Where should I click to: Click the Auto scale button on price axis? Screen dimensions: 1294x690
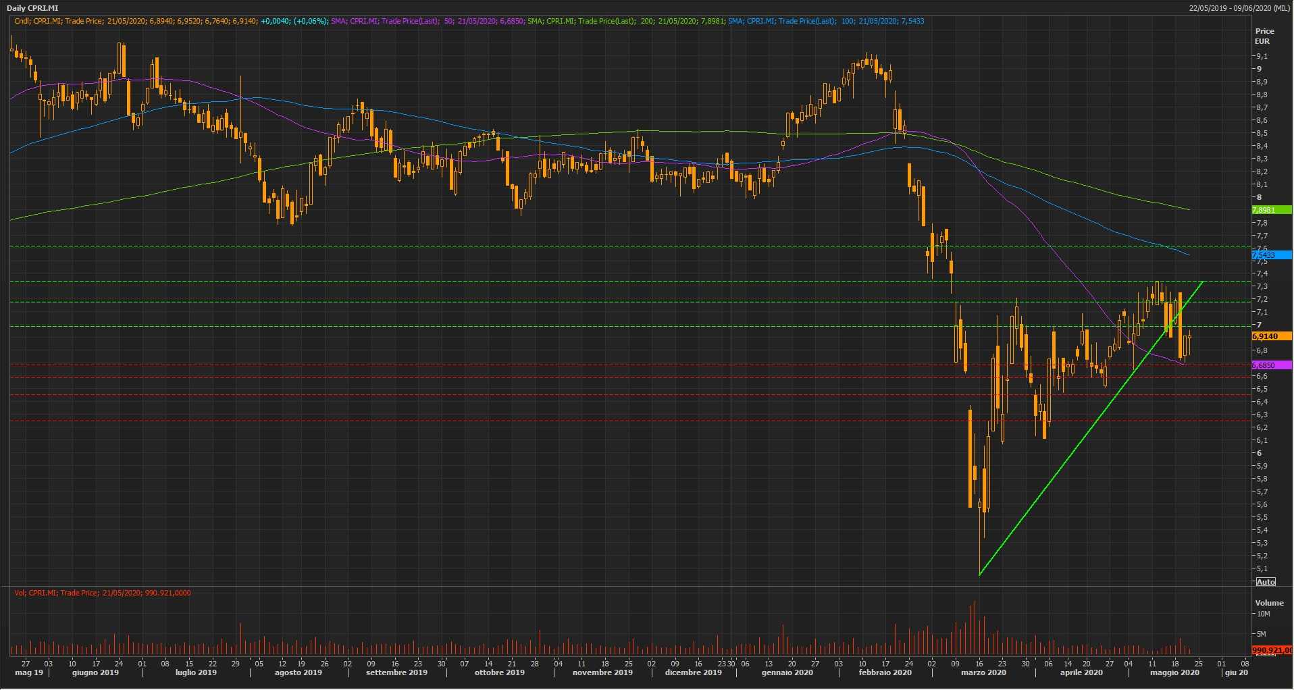[x=1266, y=582]
